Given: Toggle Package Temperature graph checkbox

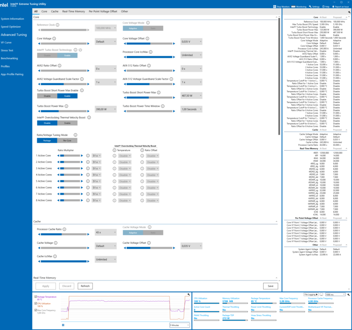Looking at the screenshot, I should tap(36, 297).
